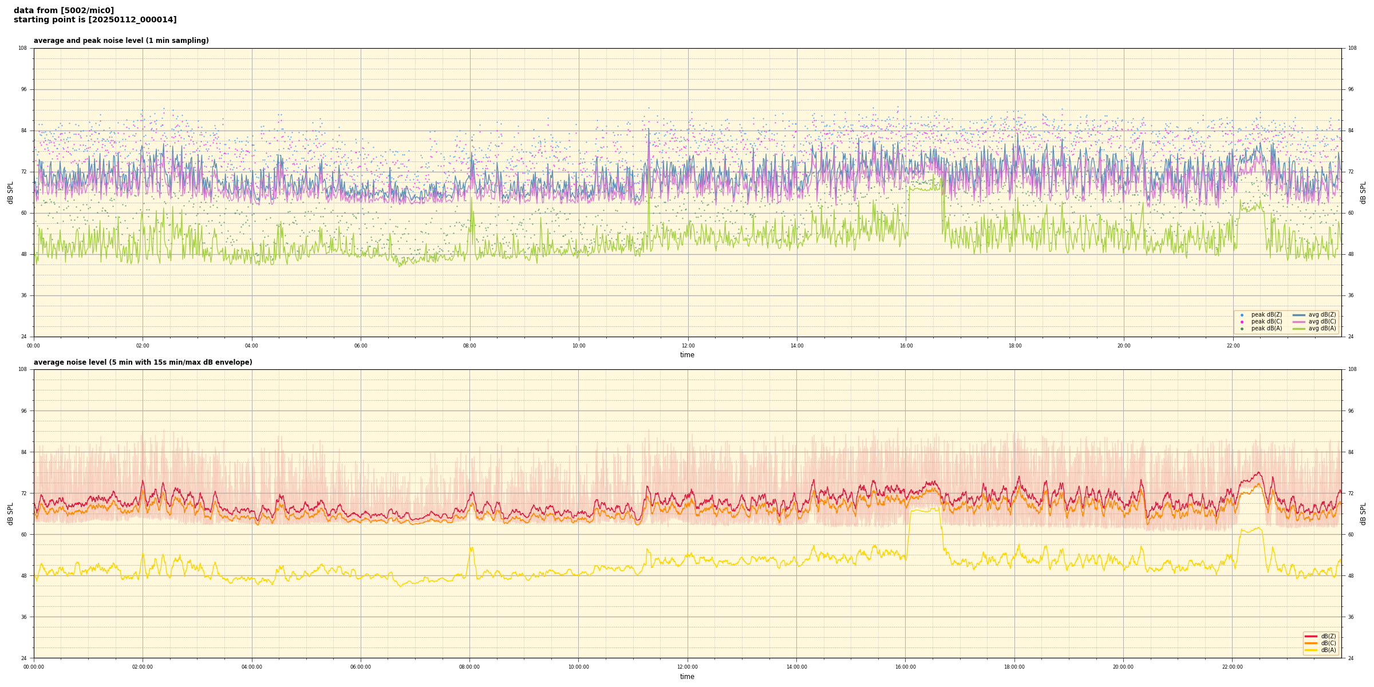The height and width of the screenshot is (687, 1374).
Task: Click the right 'dB SPL' label of upper chart
Action: [1364, 192]
